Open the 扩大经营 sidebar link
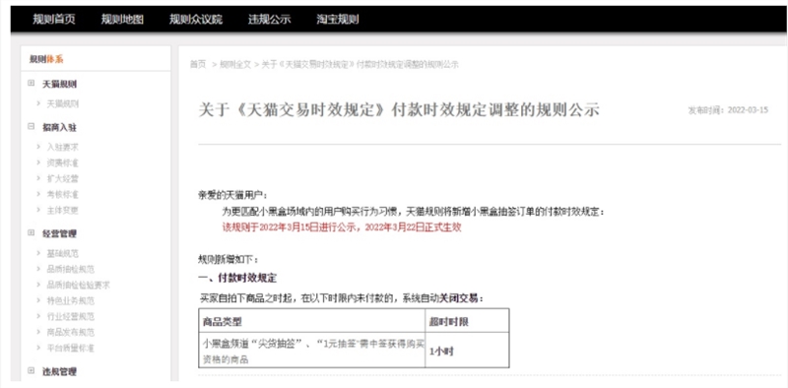The image size is (788, 388). [x=63, y=178]
